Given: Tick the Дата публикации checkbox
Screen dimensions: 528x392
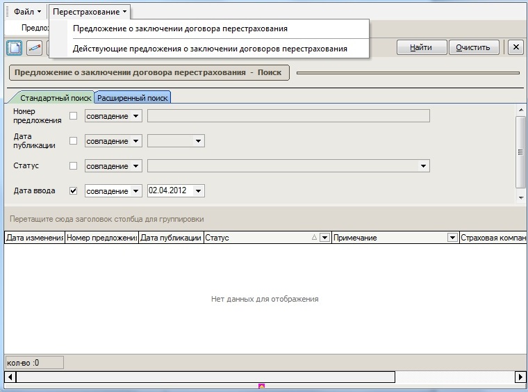Looking at the screenshot, I should tap(74, 141).
